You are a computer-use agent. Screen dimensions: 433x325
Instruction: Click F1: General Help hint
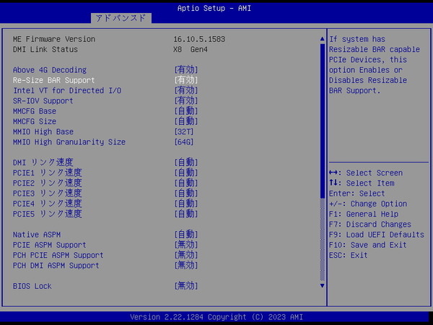(364, 214)
